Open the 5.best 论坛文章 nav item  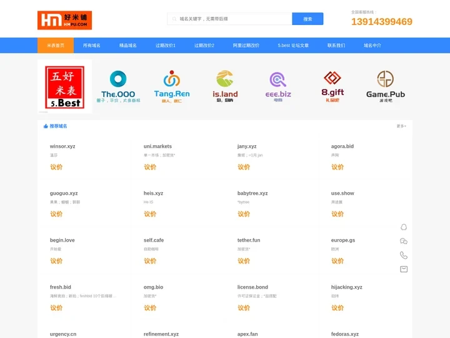(x=293, y=46)
